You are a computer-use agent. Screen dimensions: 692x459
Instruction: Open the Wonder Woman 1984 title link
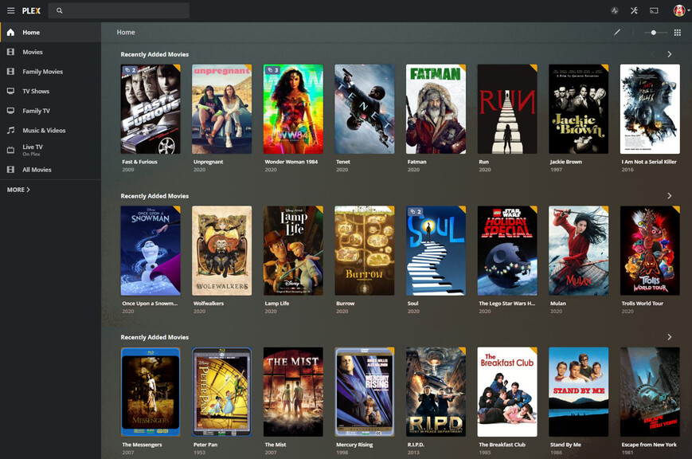[x=291, y=162]
